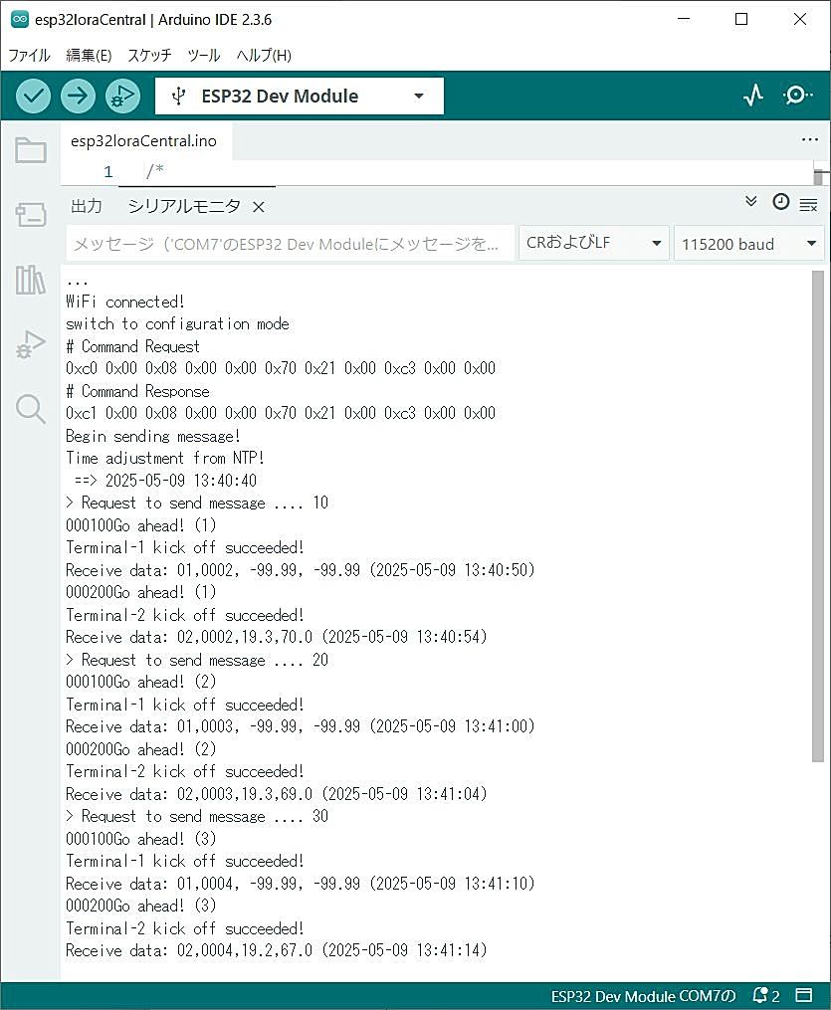Click "Time adjustment from NTP!" line
This screenshot has height=1010, width=831.
tap(165, 458)
